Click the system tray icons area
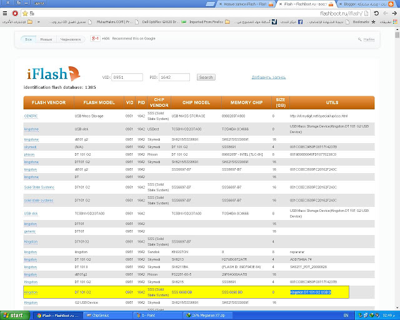This screenshot has height=320, width=400. (369, 316)
